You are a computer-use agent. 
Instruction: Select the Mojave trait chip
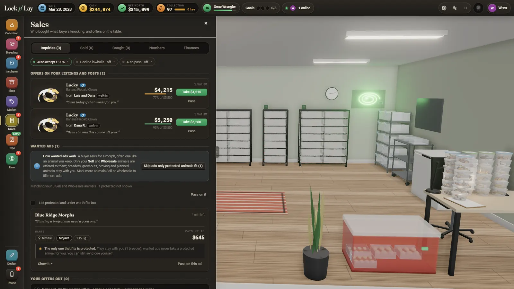64,238
